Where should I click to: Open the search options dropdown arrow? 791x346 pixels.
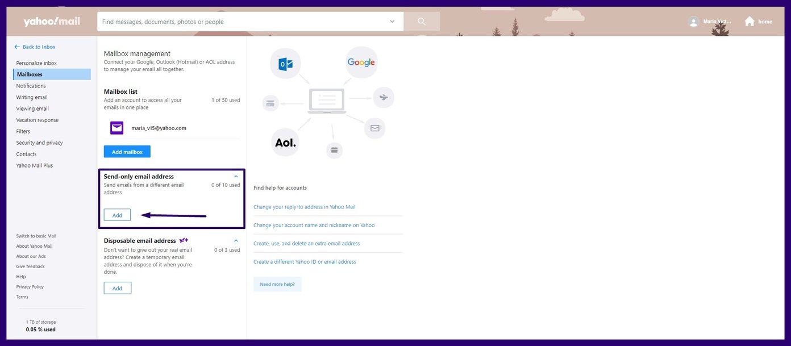tap(392, 22)
